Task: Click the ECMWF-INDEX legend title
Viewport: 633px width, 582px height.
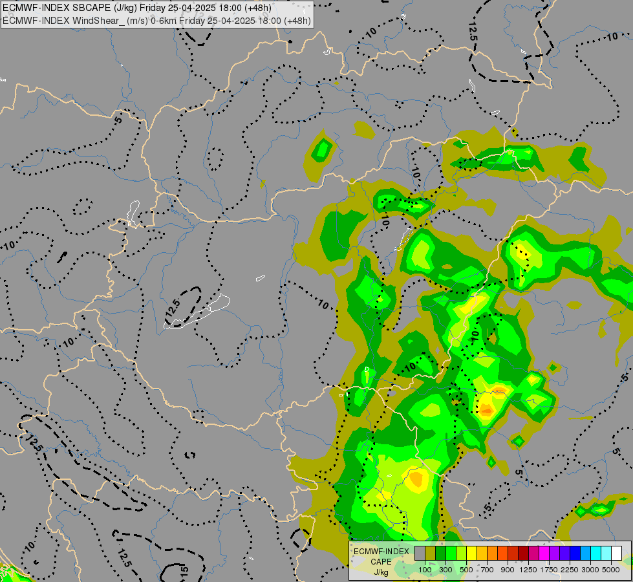Action: click(x=381, y=552)
